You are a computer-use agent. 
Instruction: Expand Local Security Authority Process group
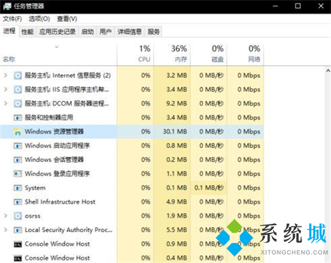tap(5, 230)
